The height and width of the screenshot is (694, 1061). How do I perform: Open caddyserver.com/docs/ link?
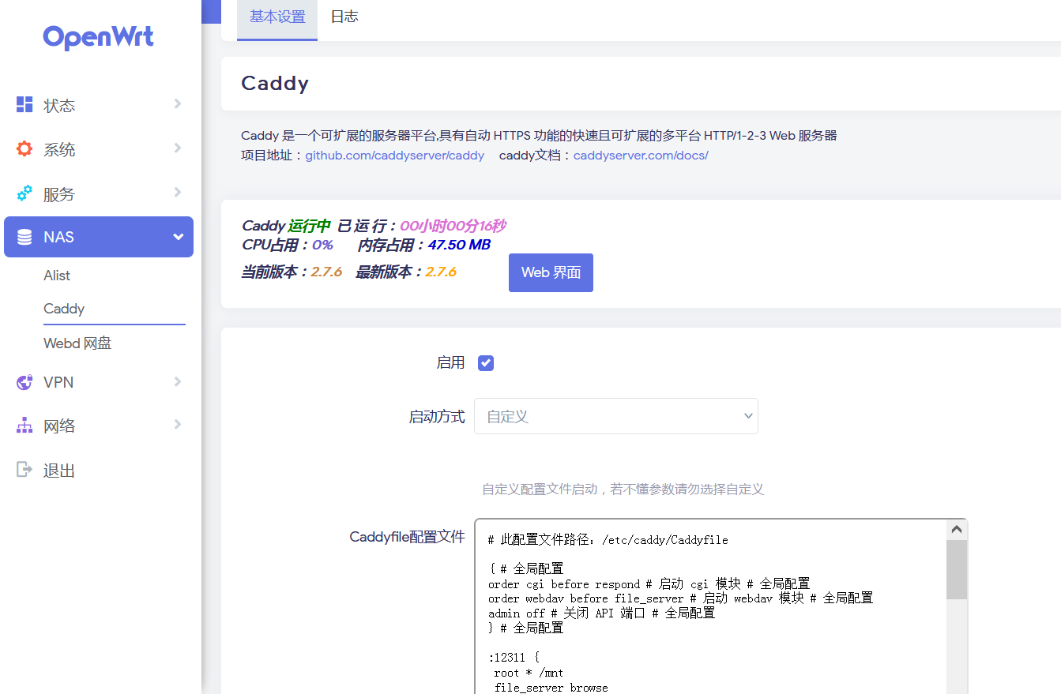pos(641,156)
